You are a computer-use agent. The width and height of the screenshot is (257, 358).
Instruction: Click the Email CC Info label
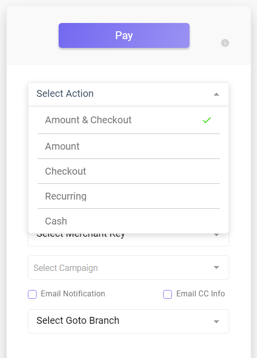200,293
